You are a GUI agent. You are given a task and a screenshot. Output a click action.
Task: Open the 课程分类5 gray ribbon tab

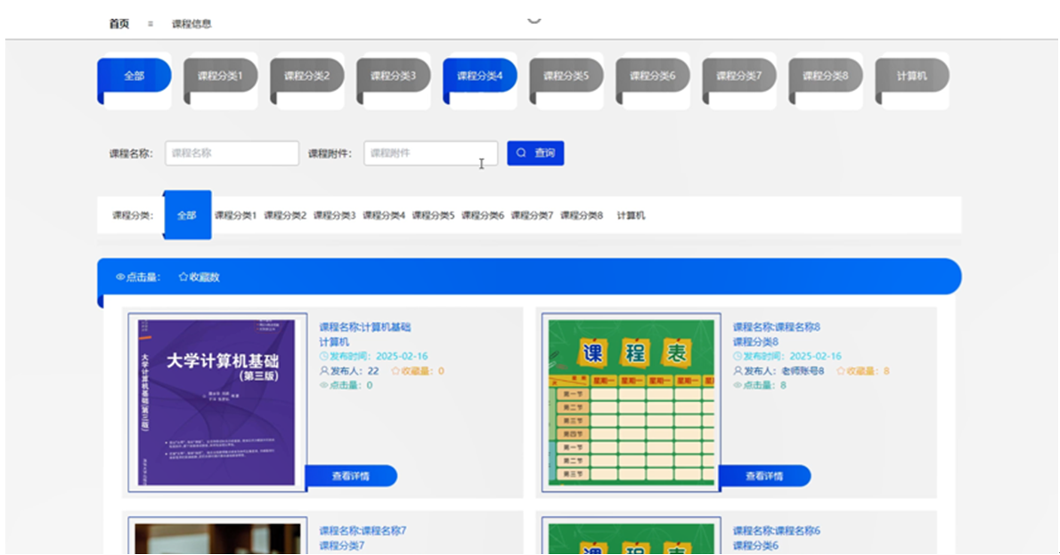coord(567,76)
